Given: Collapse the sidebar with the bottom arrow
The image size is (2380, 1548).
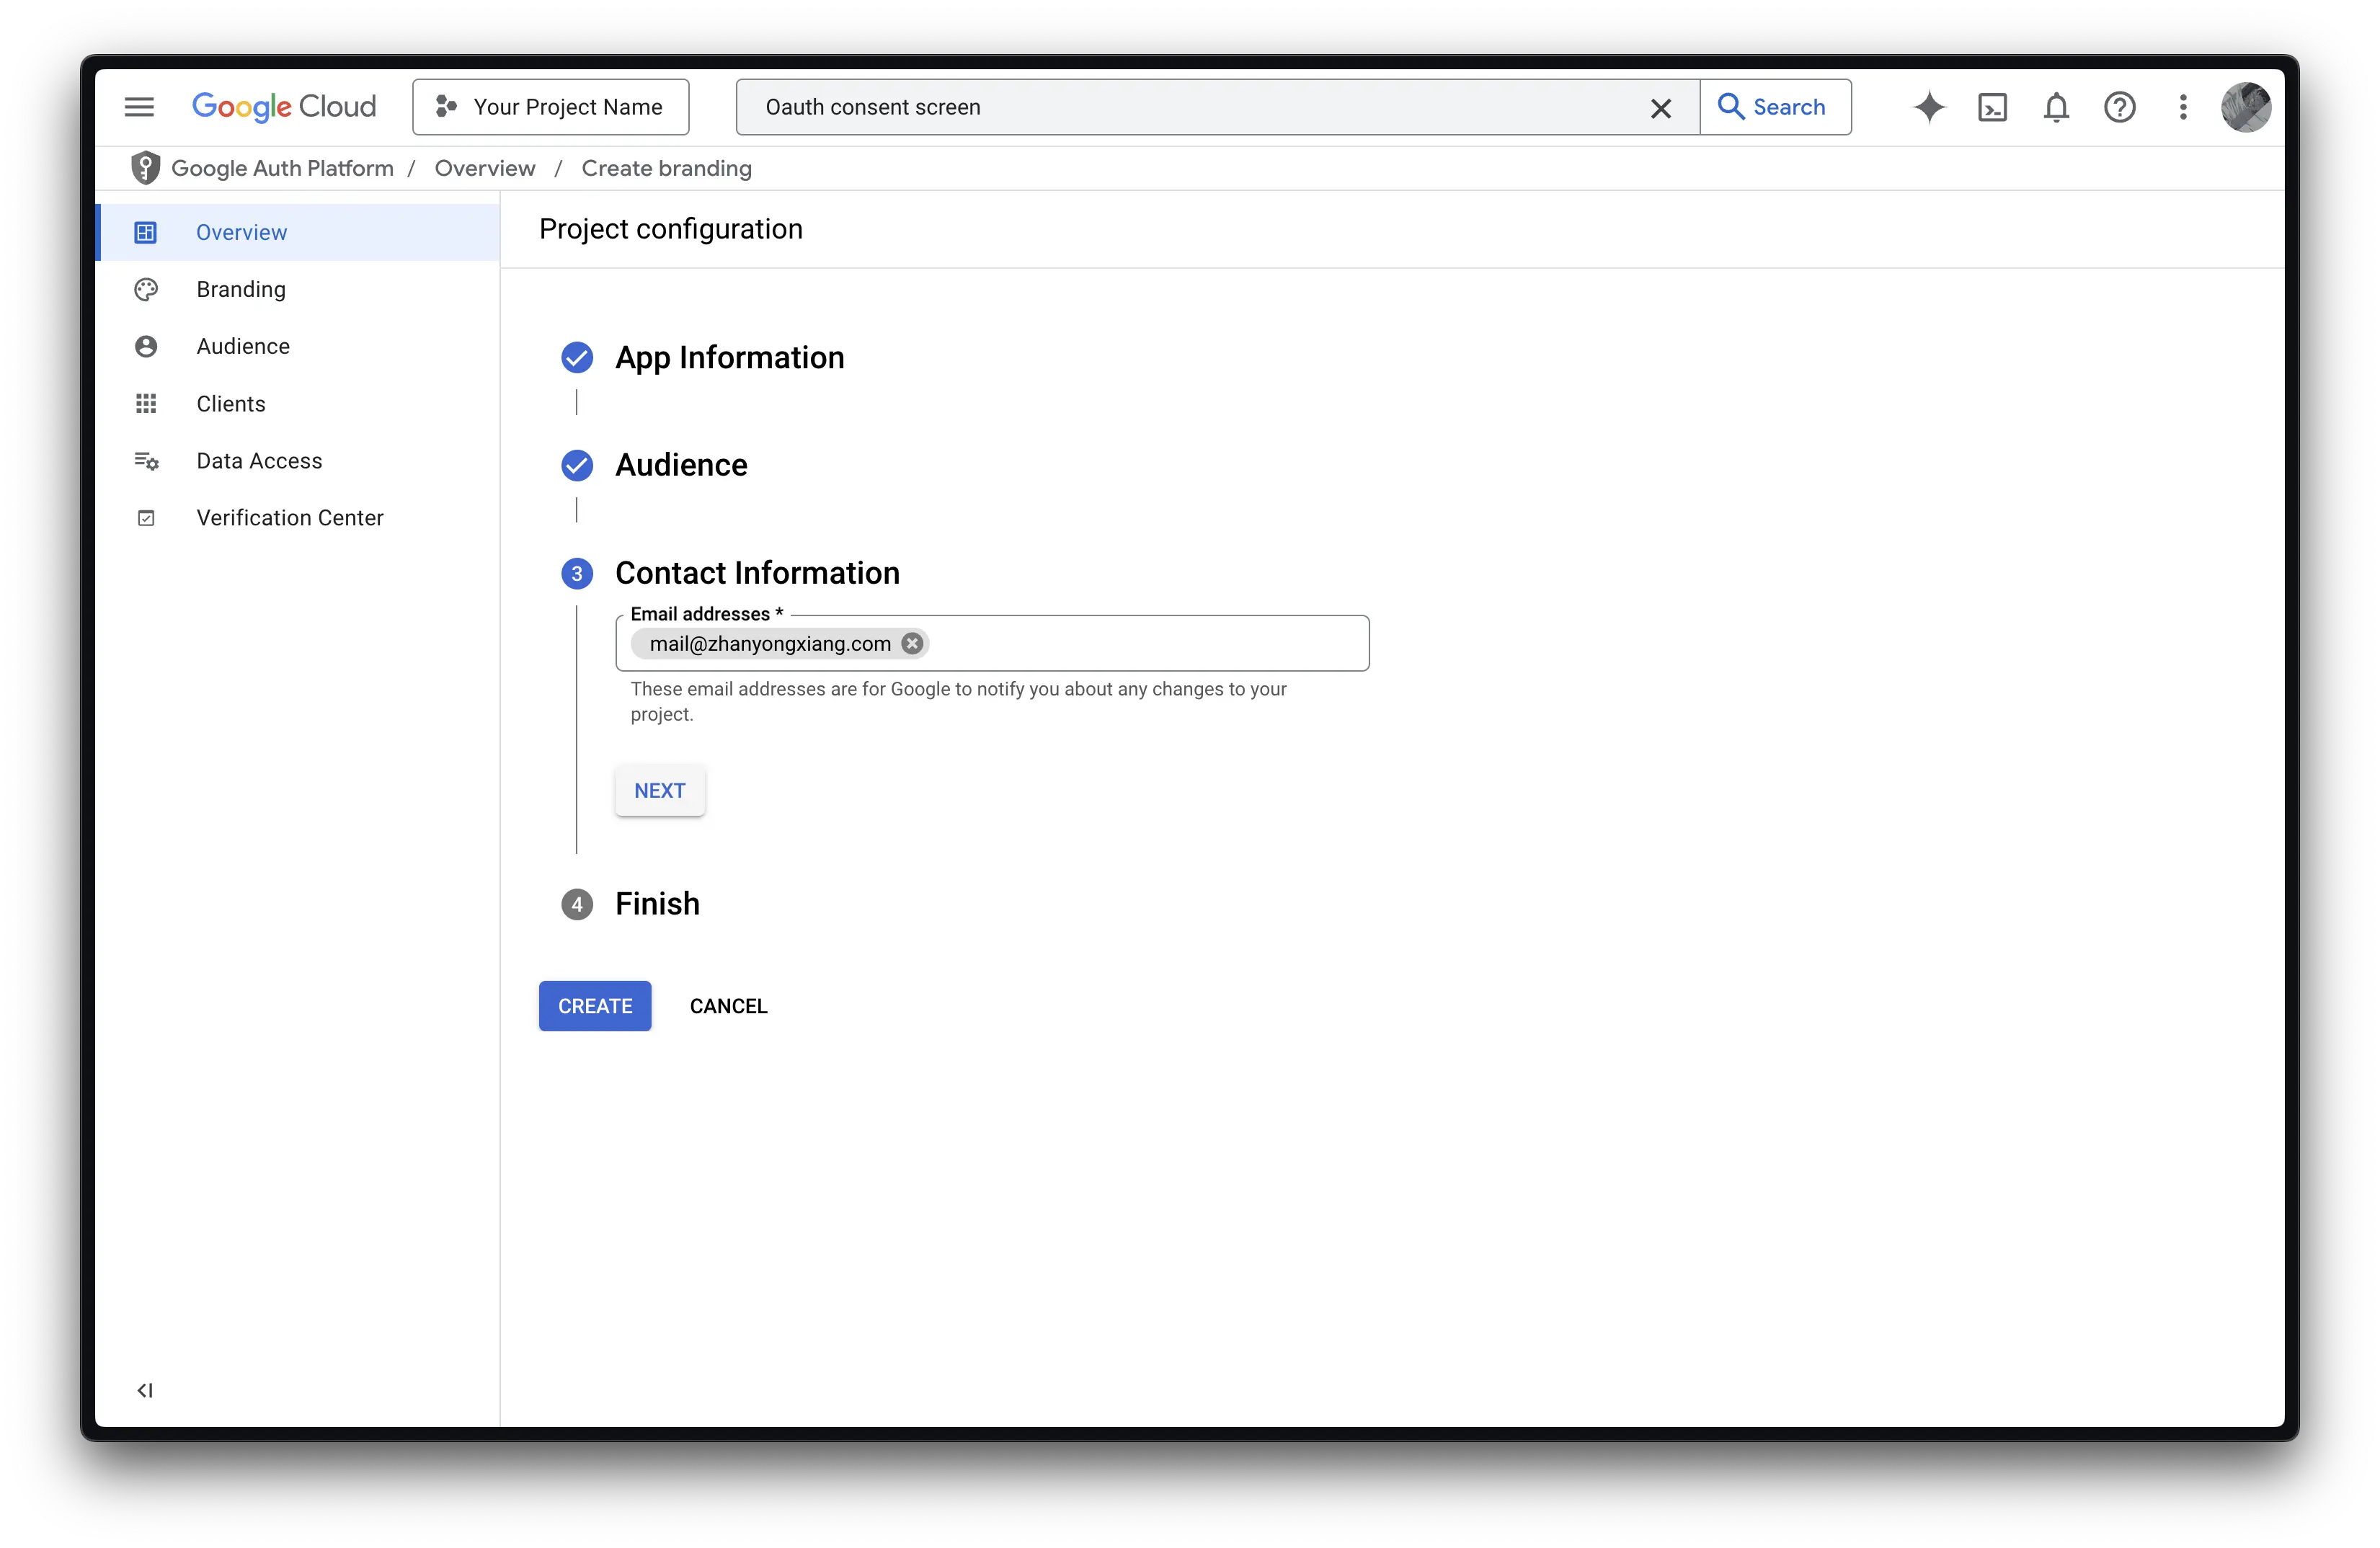Looking at the screenshot, I should pos(145,1390).
